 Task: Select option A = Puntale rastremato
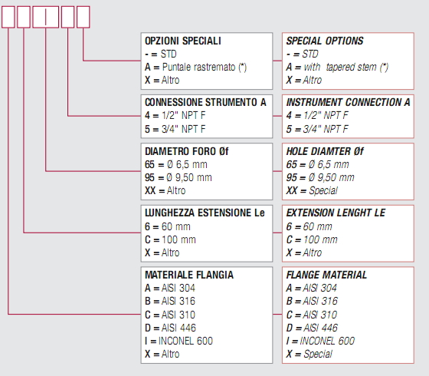tap(195, 68)
